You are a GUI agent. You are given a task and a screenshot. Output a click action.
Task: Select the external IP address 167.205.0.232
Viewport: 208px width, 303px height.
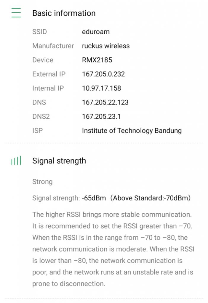coord(103,74)
